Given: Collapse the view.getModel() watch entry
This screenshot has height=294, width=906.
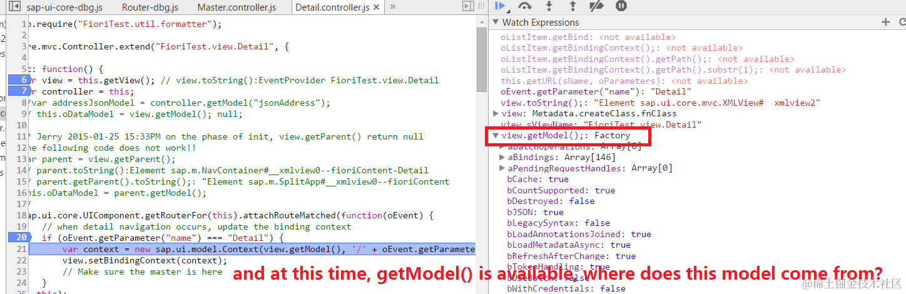Looking at the screenshot, I should pyautogui.click(x=496, y=135).
